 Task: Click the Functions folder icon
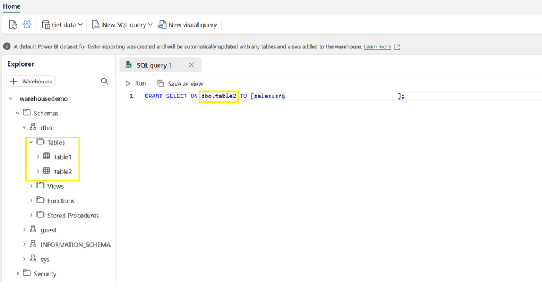click(x=41, y=200)
